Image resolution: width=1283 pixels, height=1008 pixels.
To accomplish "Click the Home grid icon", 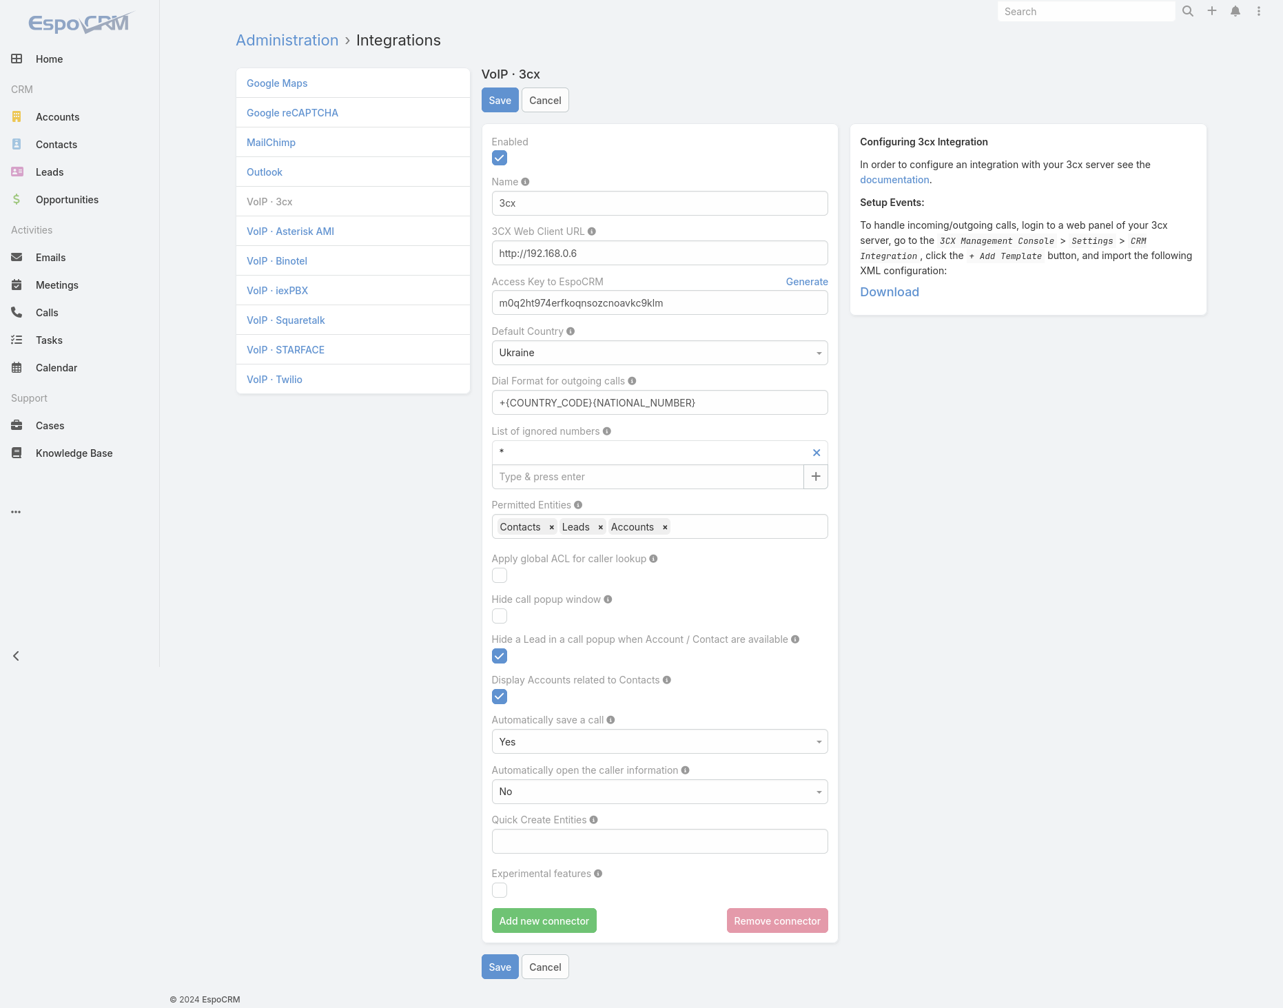I will (17, 59).
